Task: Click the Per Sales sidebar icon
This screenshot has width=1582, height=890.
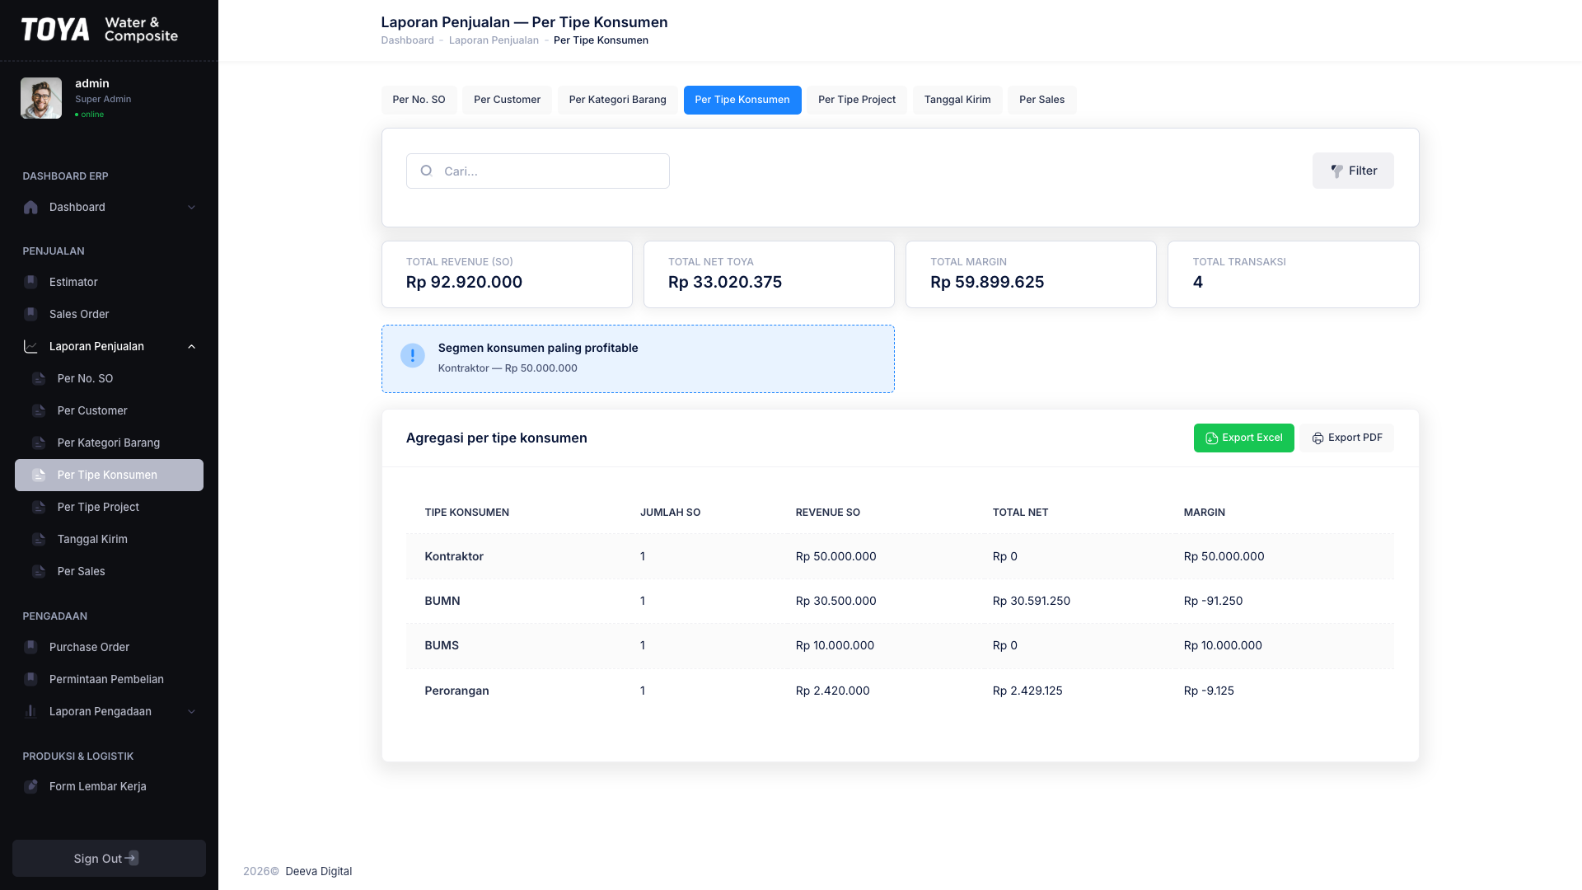Action: (x=39, y=571)
